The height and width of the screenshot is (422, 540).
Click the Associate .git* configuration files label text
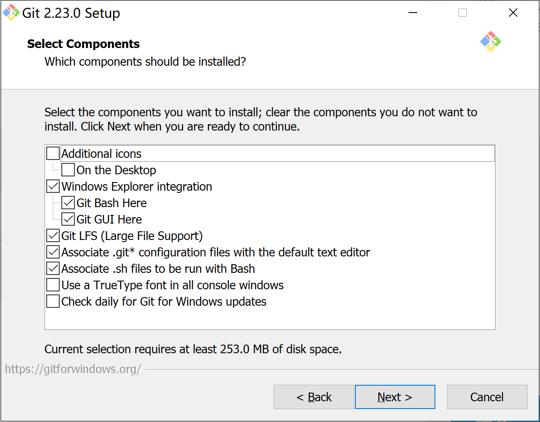tap(216, 253)
